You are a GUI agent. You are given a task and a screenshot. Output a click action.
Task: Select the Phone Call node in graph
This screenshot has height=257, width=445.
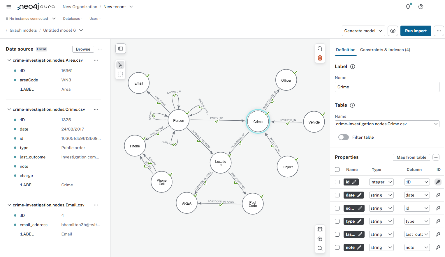pyautogui.click(x=162, y=182)
